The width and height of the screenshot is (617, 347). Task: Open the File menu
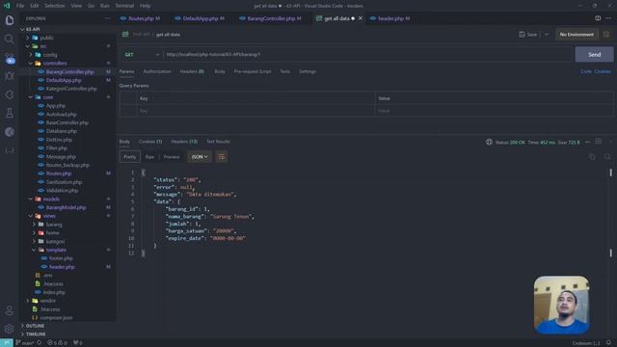(x=20, y=6)
